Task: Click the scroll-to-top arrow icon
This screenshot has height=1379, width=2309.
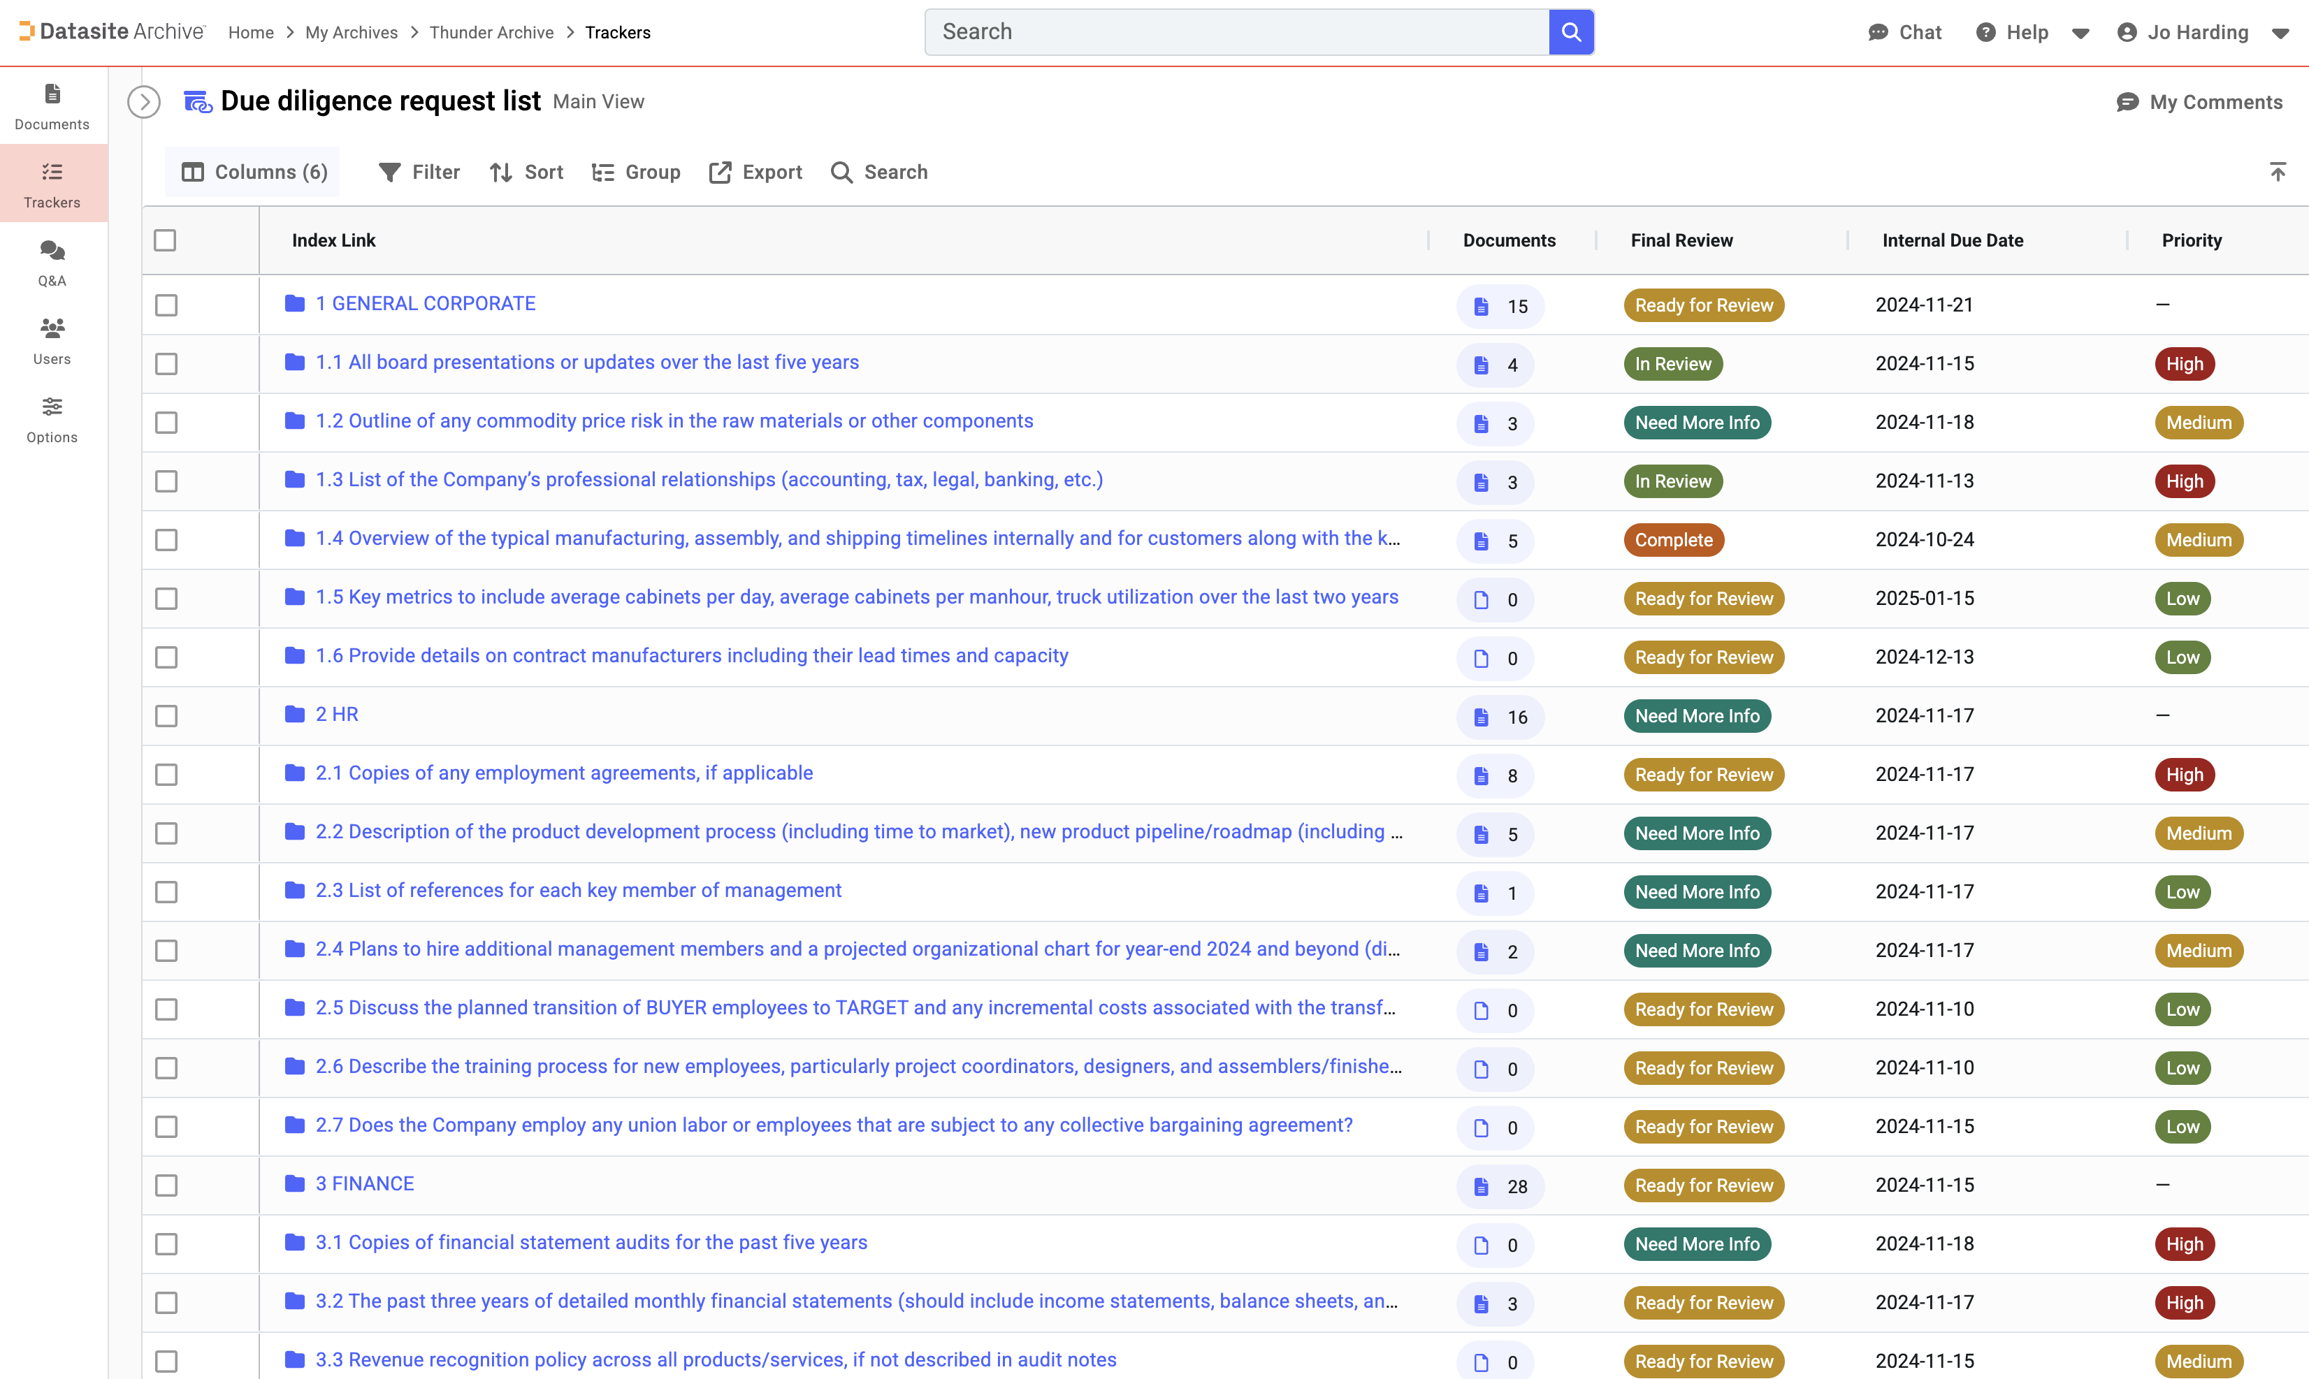Action: click(x=2278, y=172)
